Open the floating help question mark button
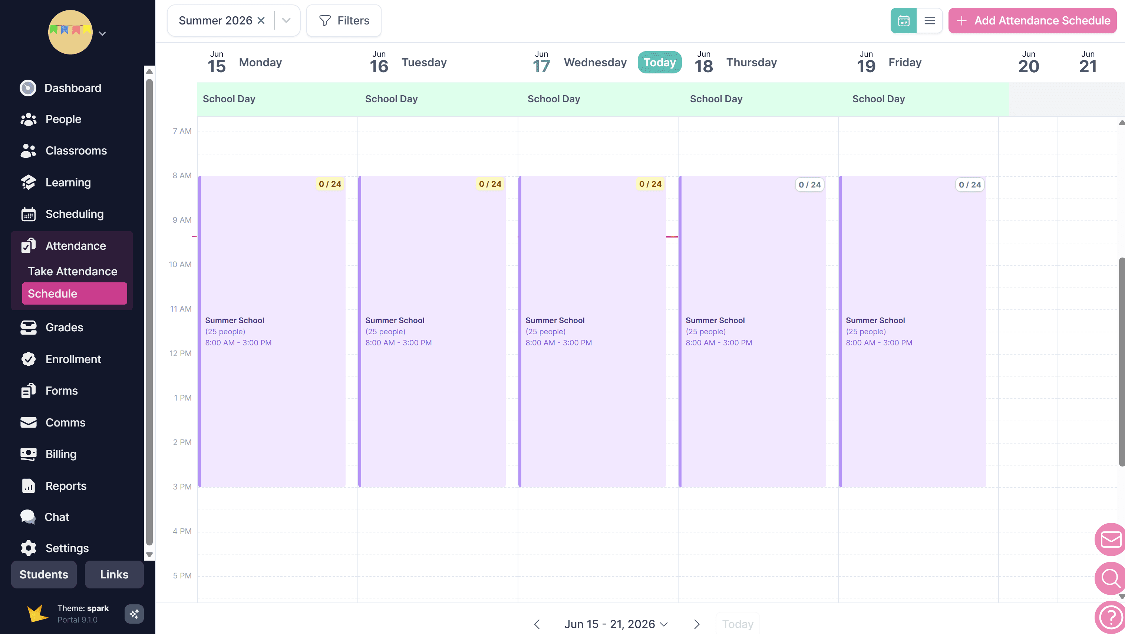Image resolution: width=1125 pixels, height=634 pixels. (1110, 617)
